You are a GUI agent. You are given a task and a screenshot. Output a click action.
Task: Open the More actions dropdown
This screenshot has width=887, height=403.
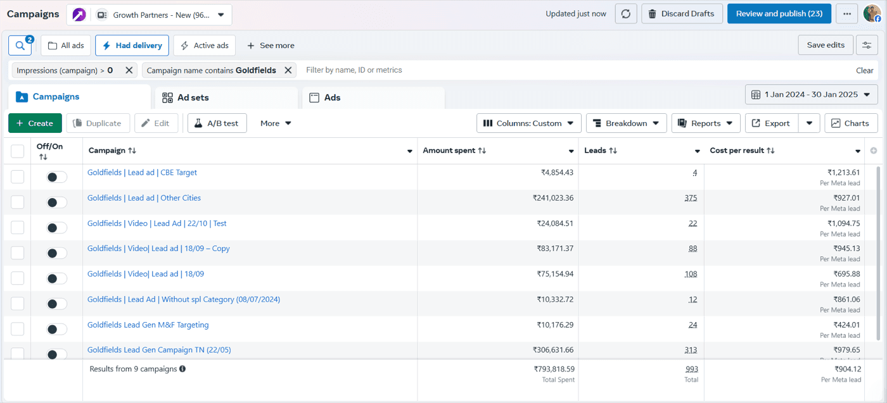(276, 123)
